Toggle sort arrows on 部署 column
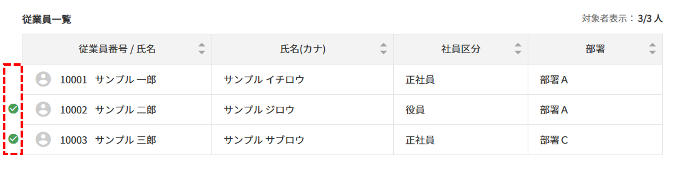Viewport: 678px width, 175px height. click(x=652, y=49)
